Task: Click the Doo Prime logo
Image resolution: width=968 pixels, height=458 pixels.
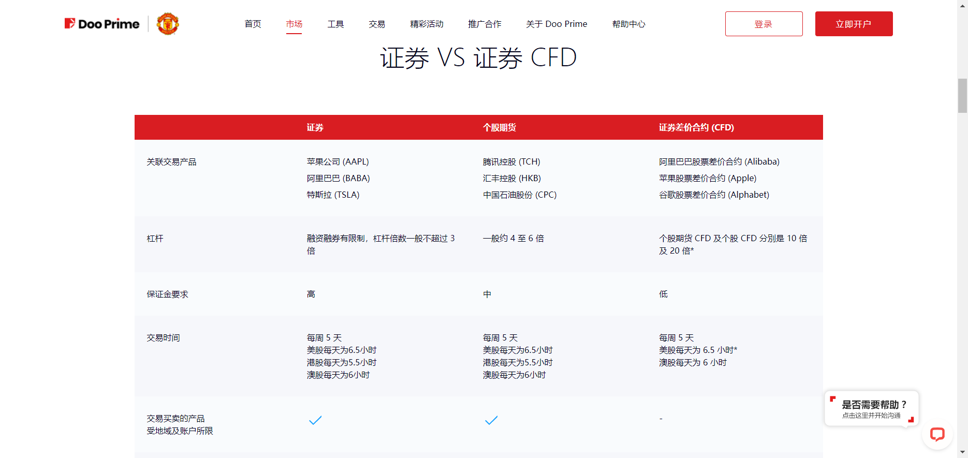Action: 102,24
